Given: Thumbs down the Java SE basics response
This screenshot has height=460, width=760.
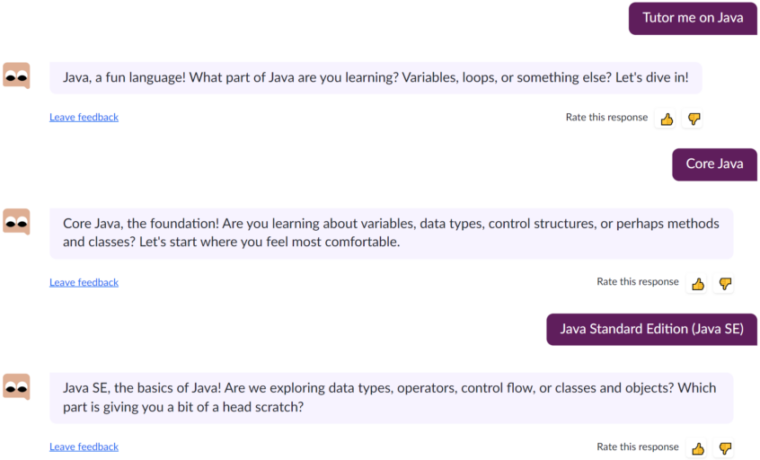Looking at the screenshot, I should [x=725, y=448].
